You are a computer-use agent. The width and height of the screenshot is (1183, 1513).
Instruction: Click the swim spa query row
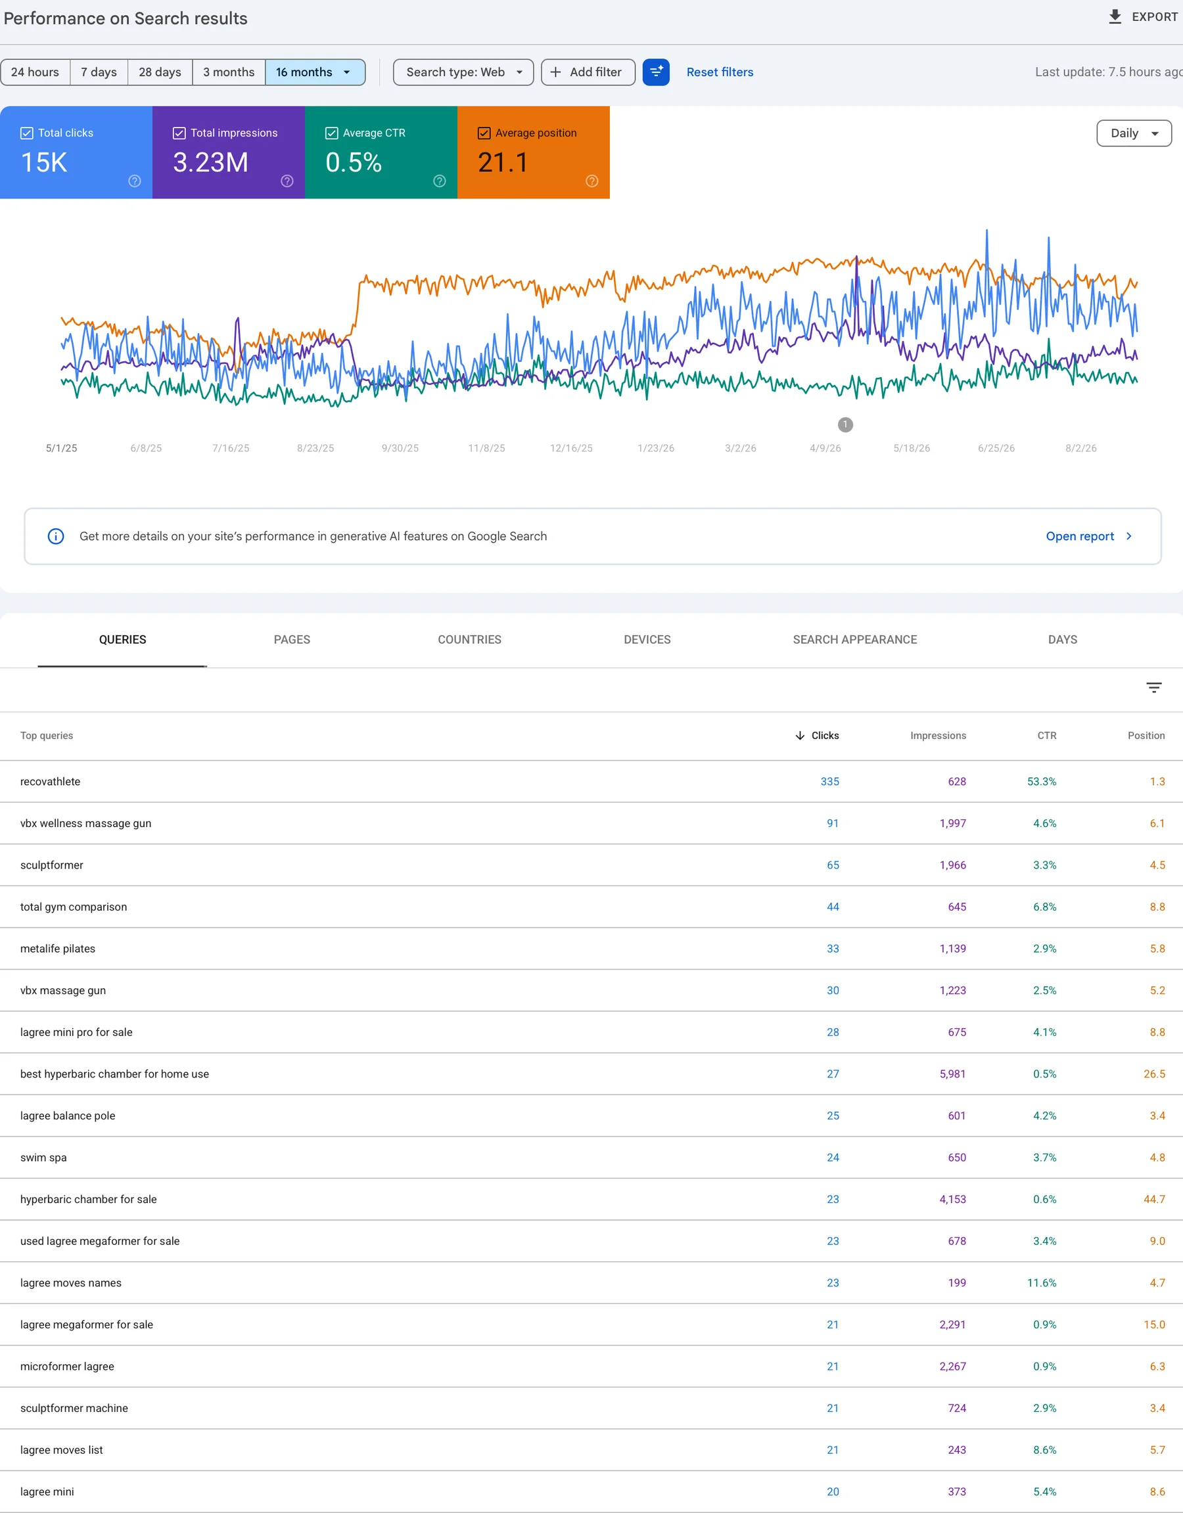[591, 1158]
